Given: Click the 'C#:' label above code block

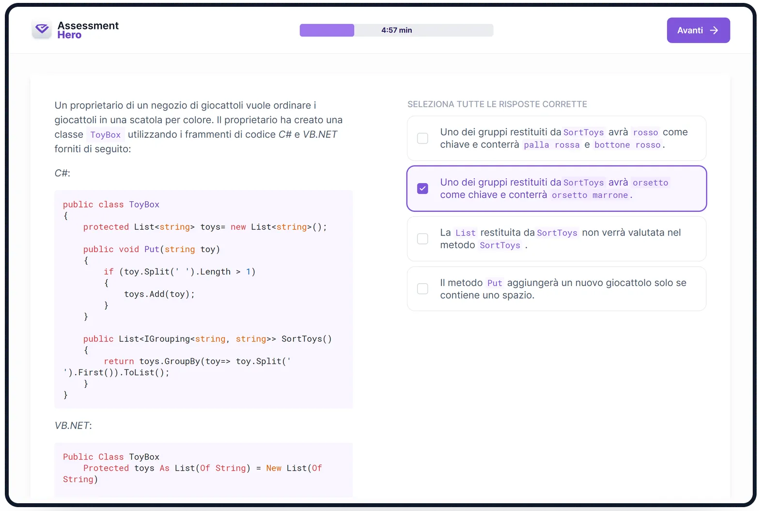Looking at the screenshot, I should [62, 173].
